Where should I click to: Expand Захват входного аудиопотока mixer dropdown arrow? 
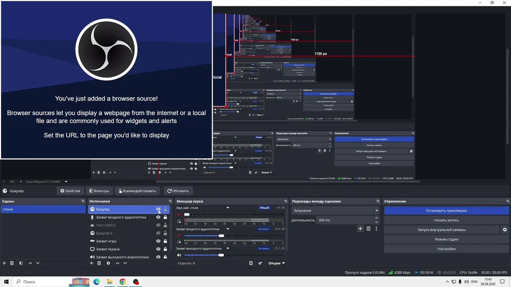[228, 229]
